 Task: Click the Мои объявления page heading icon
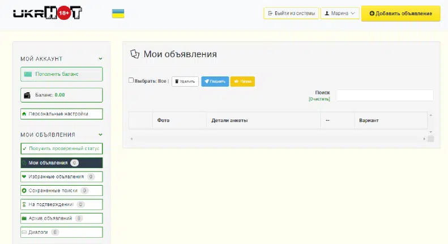135,54
